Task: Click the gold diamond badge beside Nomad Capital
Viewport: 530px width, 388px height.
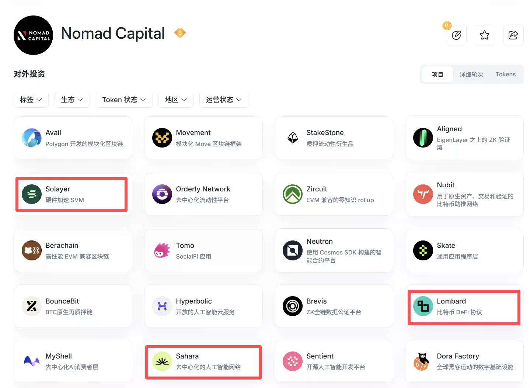Action: click(x=180, y=33)
